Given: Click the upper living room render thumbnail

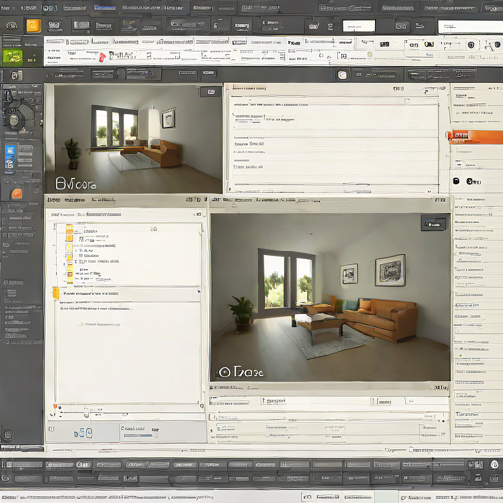Looking at the screenshot, I should (x=134, y=139).
